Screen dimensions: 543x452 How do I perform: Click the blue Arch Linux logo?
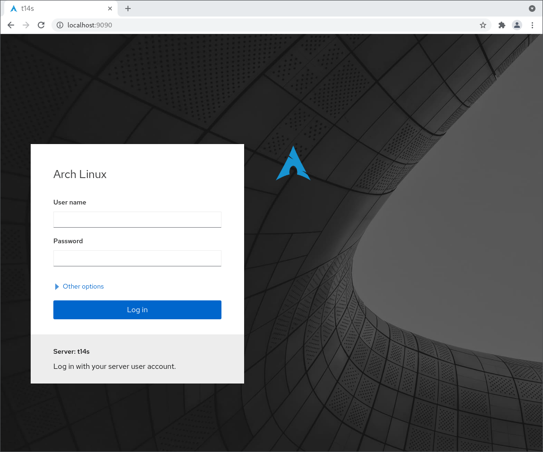click(x=293, y=163)
